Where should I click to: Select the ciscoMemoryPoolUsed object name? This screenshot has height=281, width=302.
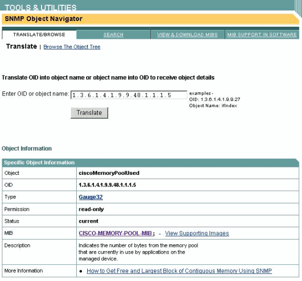[x=109, y=173]
